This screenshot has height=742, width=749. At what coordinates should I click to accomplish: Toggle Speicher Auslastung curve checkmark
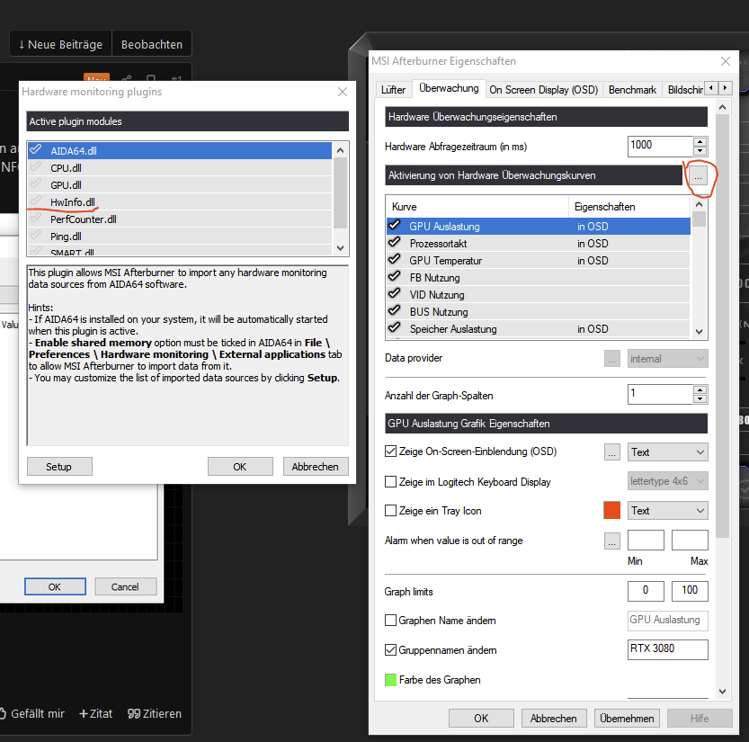coord(395,328)
